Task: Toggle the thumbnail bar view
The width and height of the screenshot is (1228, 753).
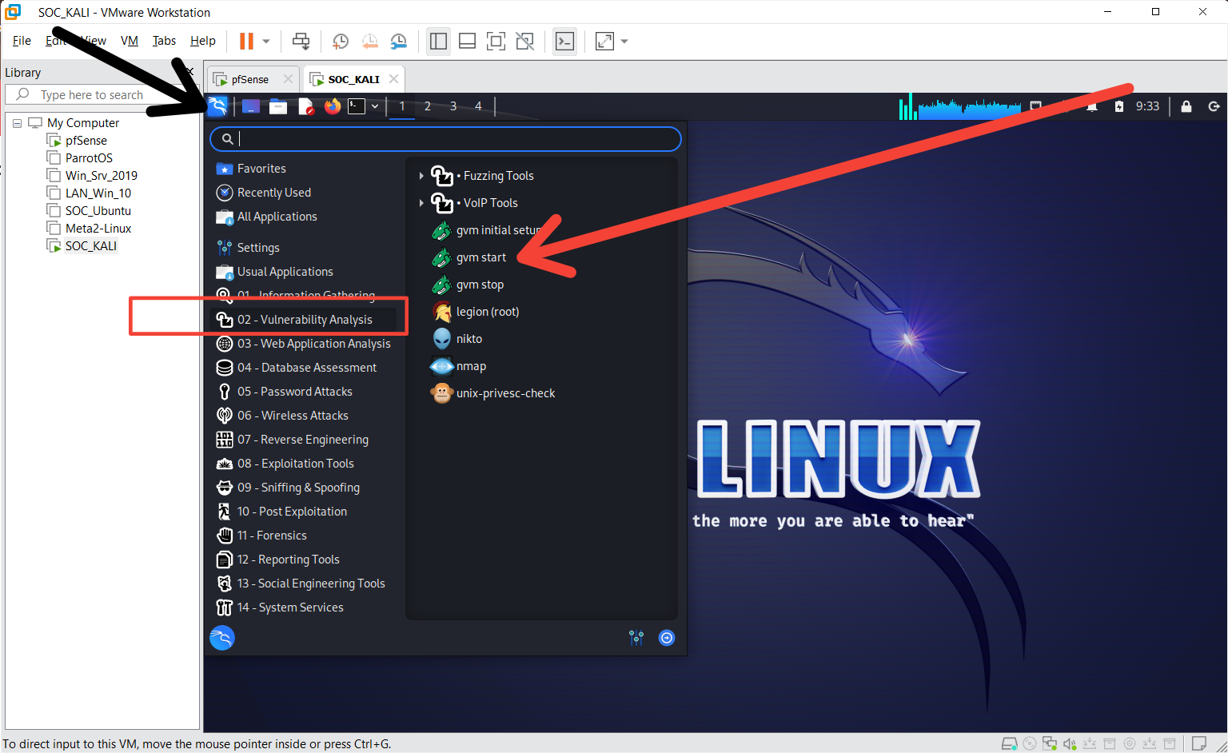Action: (x=467, y=41)
